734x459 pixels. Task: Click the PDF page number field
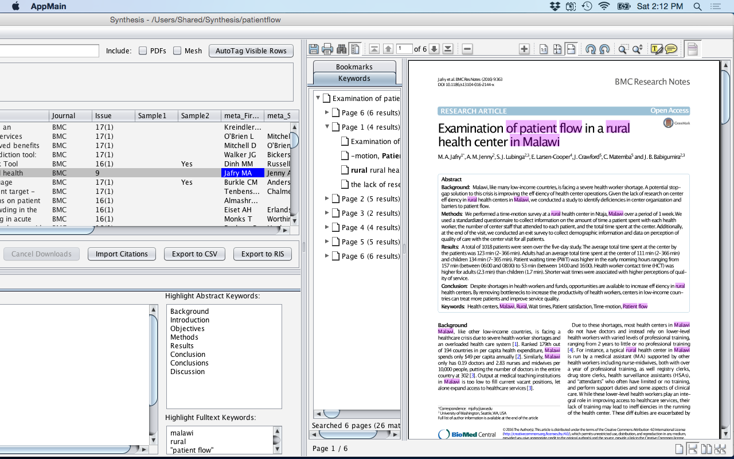pos(404,49)
